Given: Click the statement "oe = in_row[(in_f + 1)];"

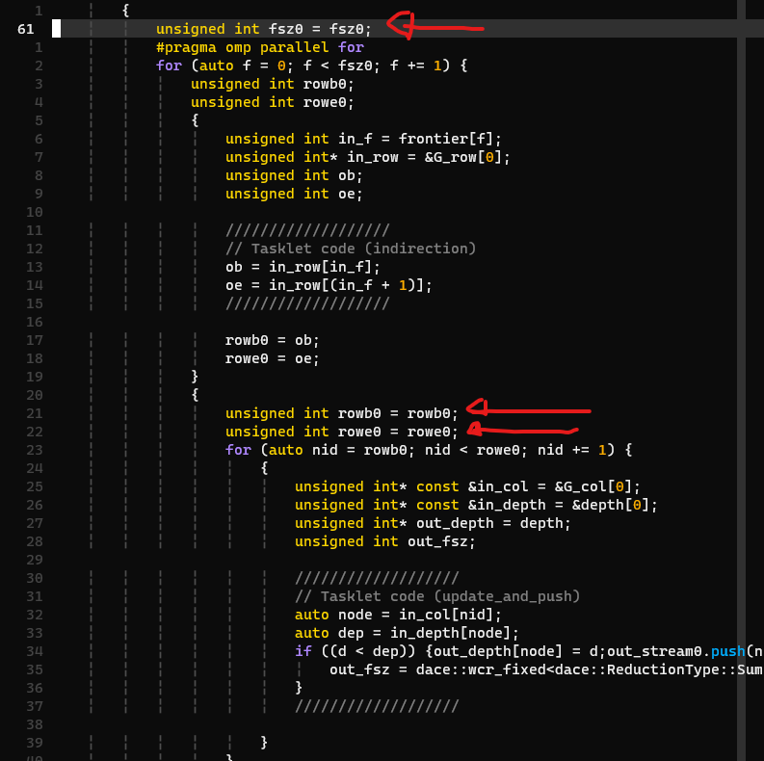Looking at the screenshot, I should pyautogui.click(x=329, y=285).
